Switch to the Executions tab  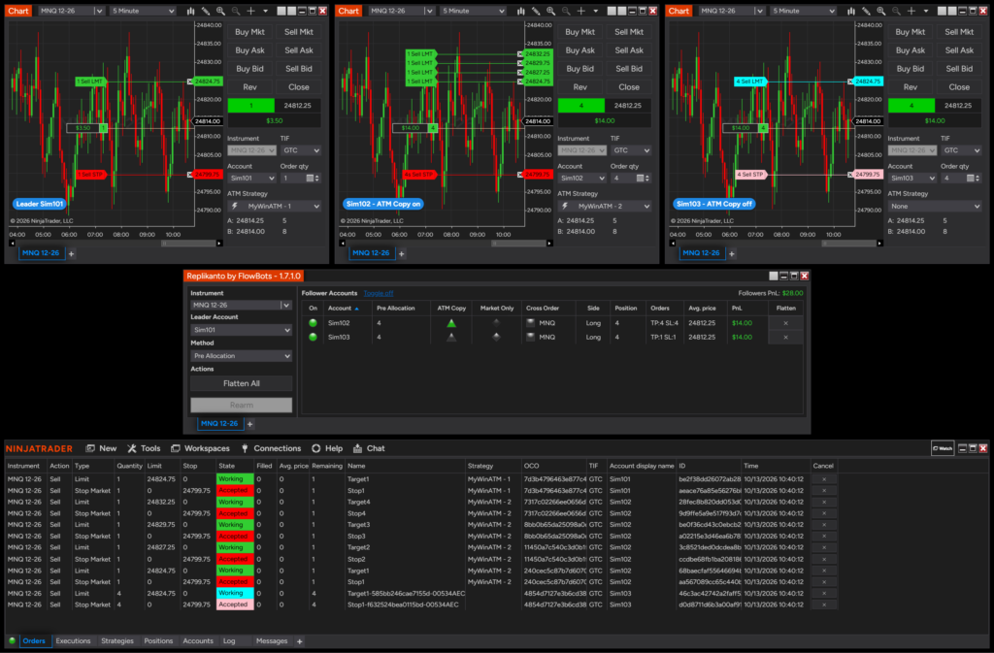click(x=73, y=641)
